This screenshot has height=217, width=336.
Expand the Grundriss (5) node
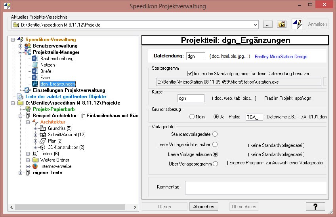[35, 129]
